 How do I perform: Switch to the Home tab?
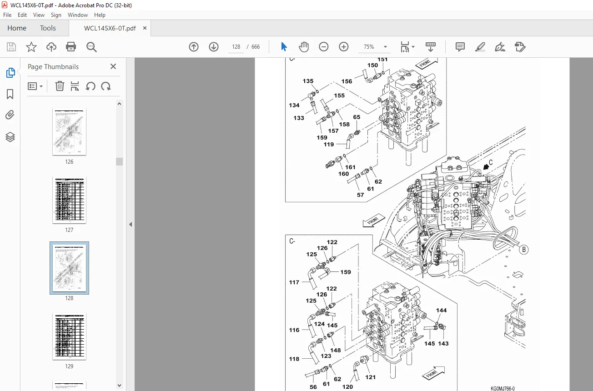[17, 28]
